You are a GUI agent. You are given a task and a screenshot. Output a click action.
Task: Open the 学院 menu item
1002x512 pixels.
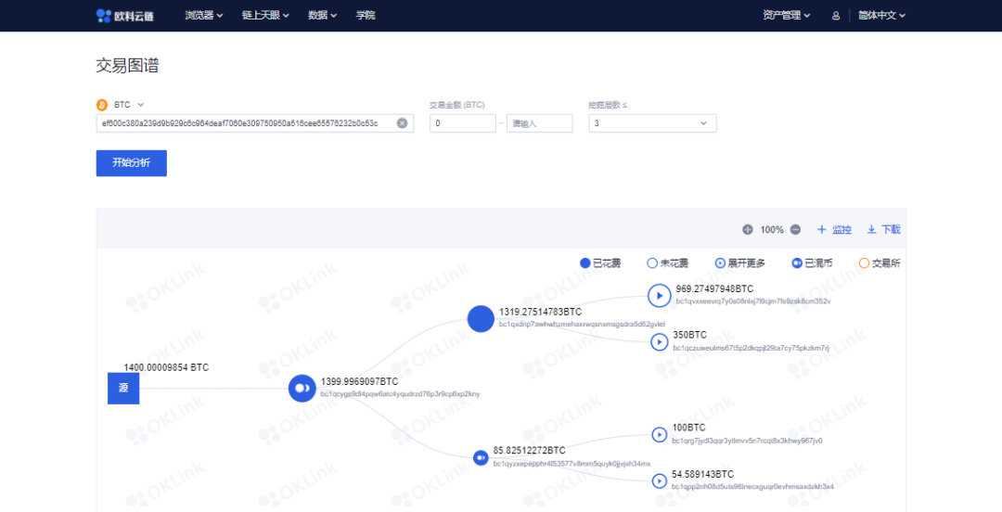366,16
